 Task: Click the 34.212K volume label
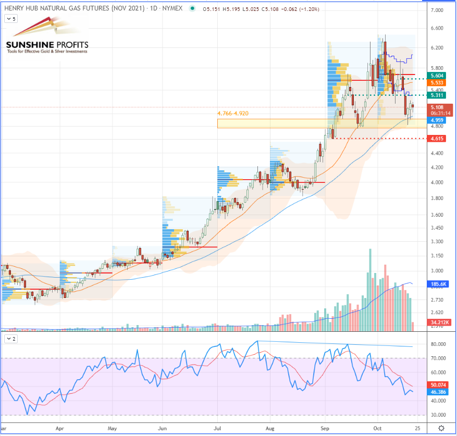pos(439,322)
